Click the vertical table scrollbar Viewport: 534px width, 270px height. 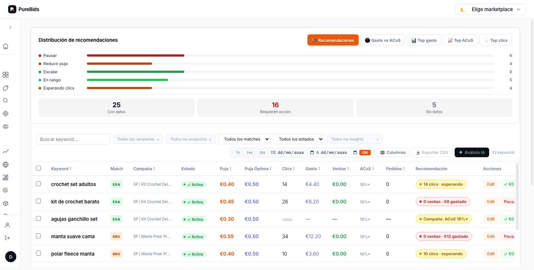tap(517, 197)
